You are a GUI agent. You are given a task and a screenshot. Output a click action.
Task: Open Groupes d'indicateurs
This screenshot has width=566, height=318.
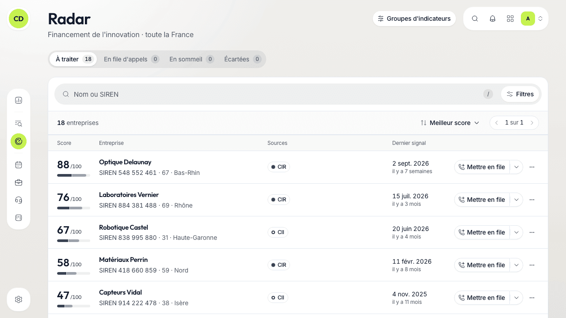pos(414,19)
